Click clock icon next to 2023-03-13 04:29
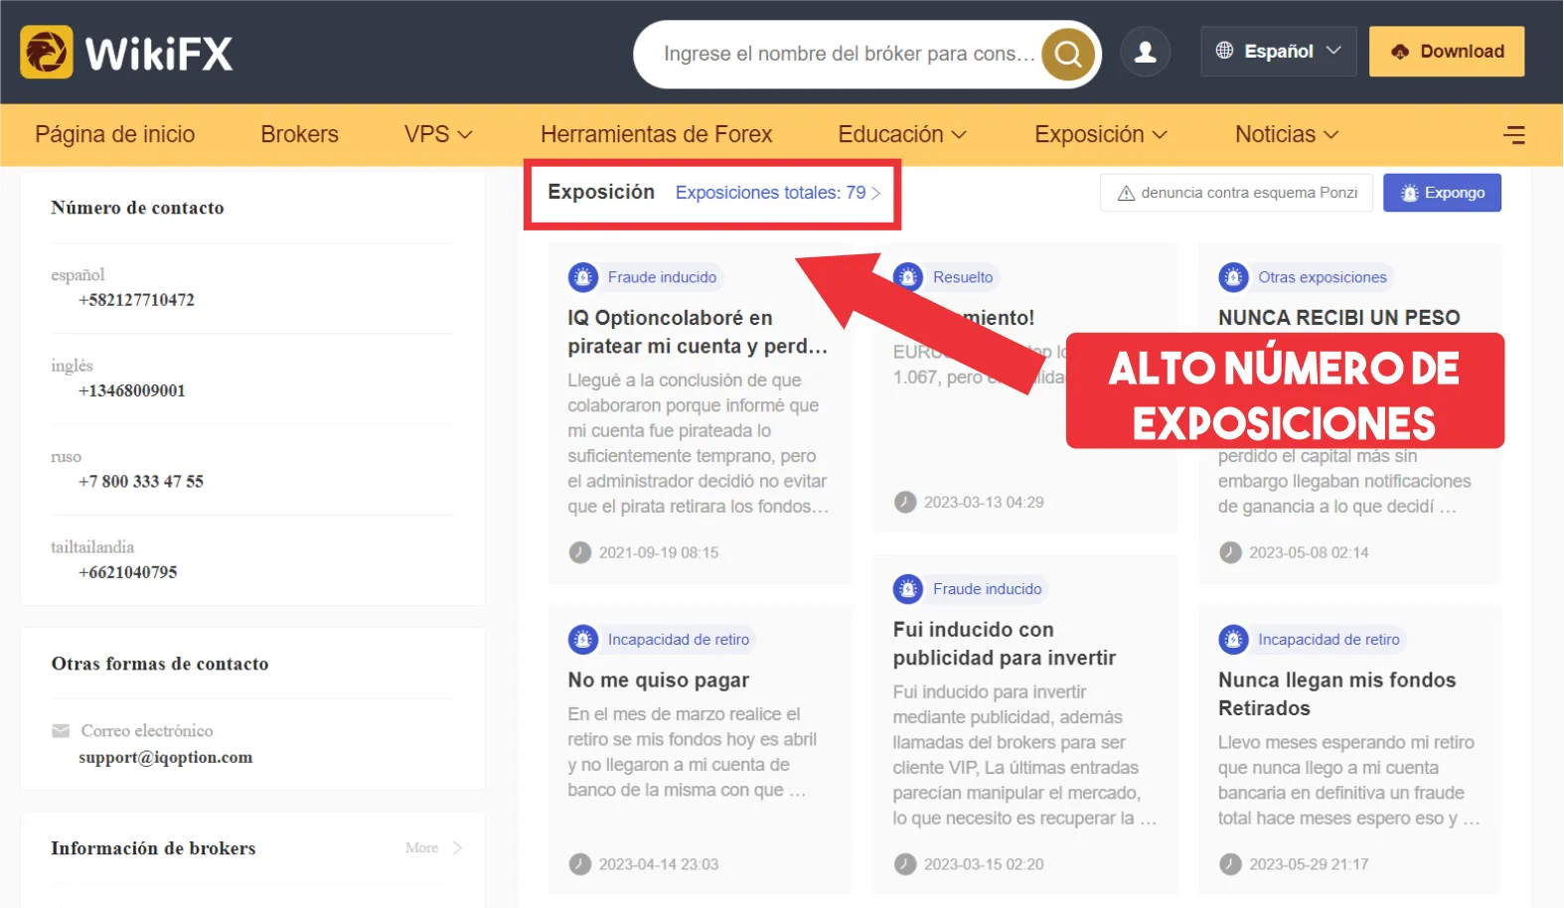 point(905,502)
